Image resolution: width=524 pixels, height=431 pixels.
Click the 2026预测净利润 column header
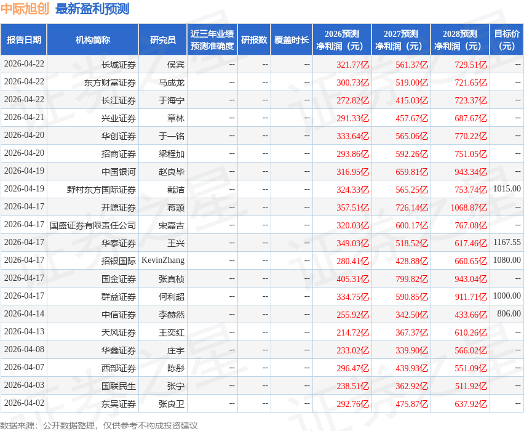click(x=342, y=39)
